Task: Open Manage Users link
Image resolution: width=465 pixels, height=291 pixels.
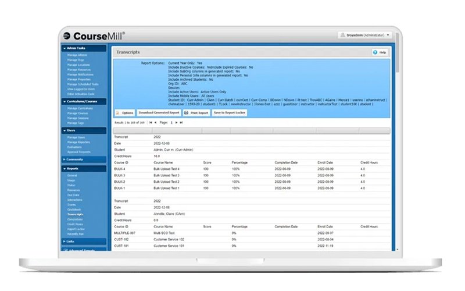Action: point(76,137)
